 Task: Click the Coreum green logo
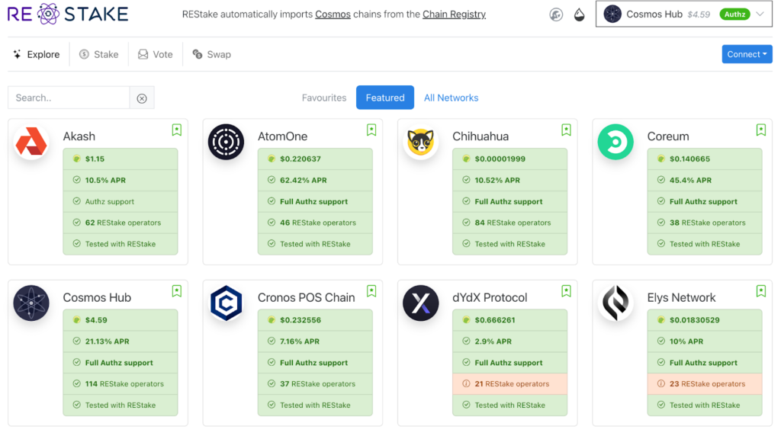(615, 143)
